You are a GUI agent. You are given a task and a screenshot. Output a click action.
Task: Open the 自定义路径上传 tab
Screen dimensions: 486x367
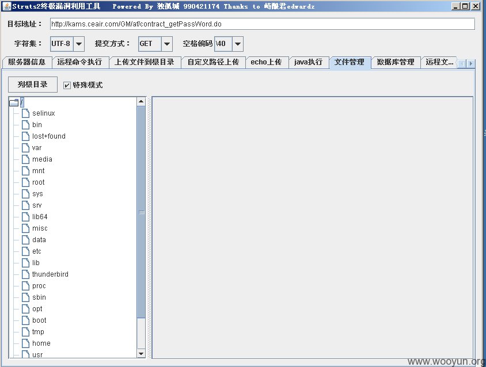pyautogui.click(x=213, y=62)
